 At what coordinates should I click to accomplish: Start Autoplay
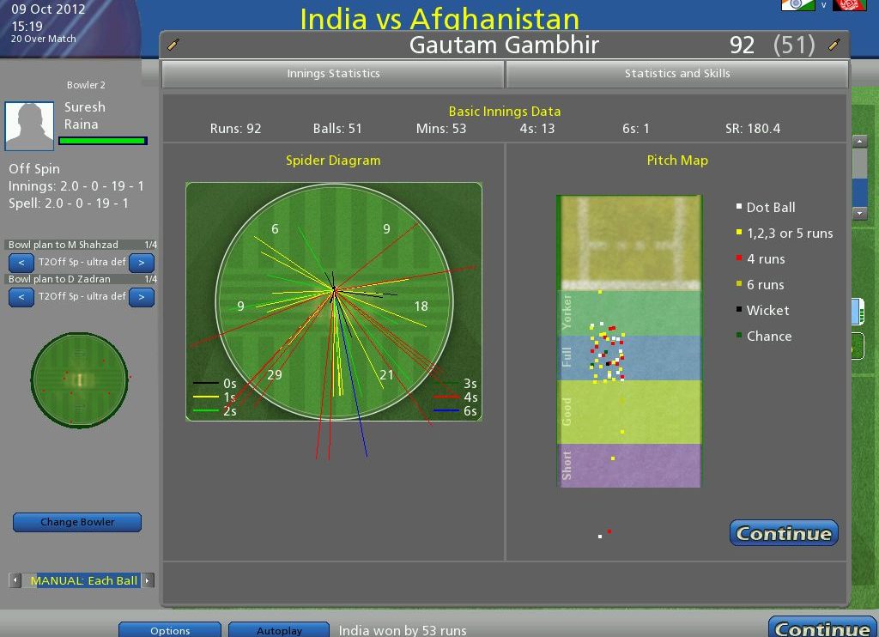(279, 630)
